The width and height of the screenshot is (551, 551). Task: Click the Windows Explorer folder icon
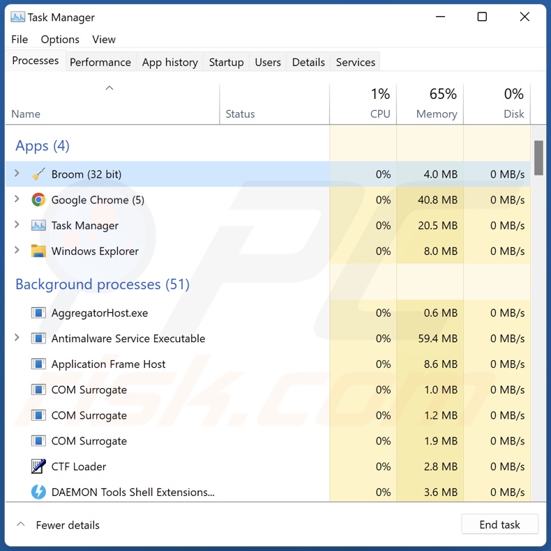coord(38,251)
